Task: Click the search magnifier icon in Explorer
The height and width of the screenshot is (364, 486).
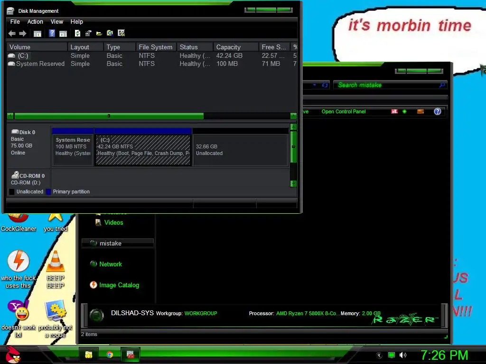Action: pos(442,85)
